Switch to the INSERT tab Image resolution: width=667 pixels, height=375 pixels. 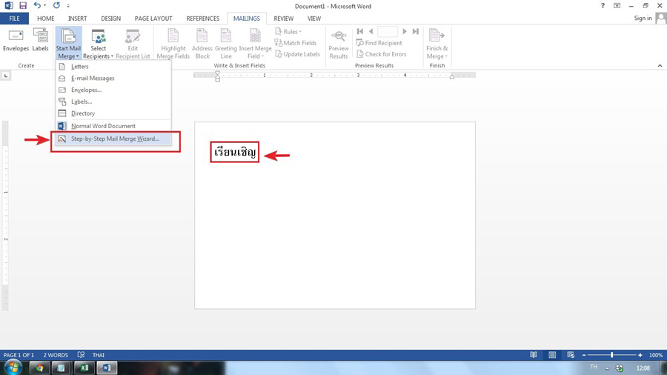pos(77,19)
